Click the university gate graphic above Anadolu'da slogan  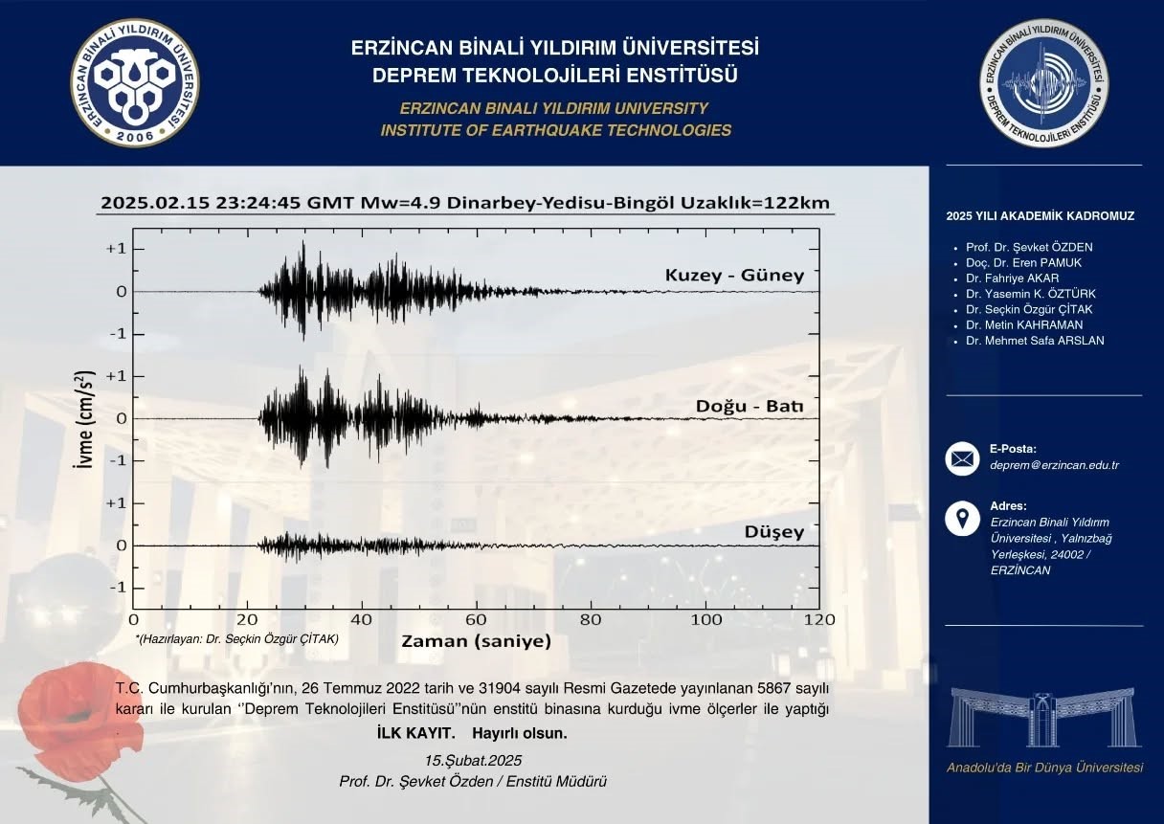point(1043,716)
